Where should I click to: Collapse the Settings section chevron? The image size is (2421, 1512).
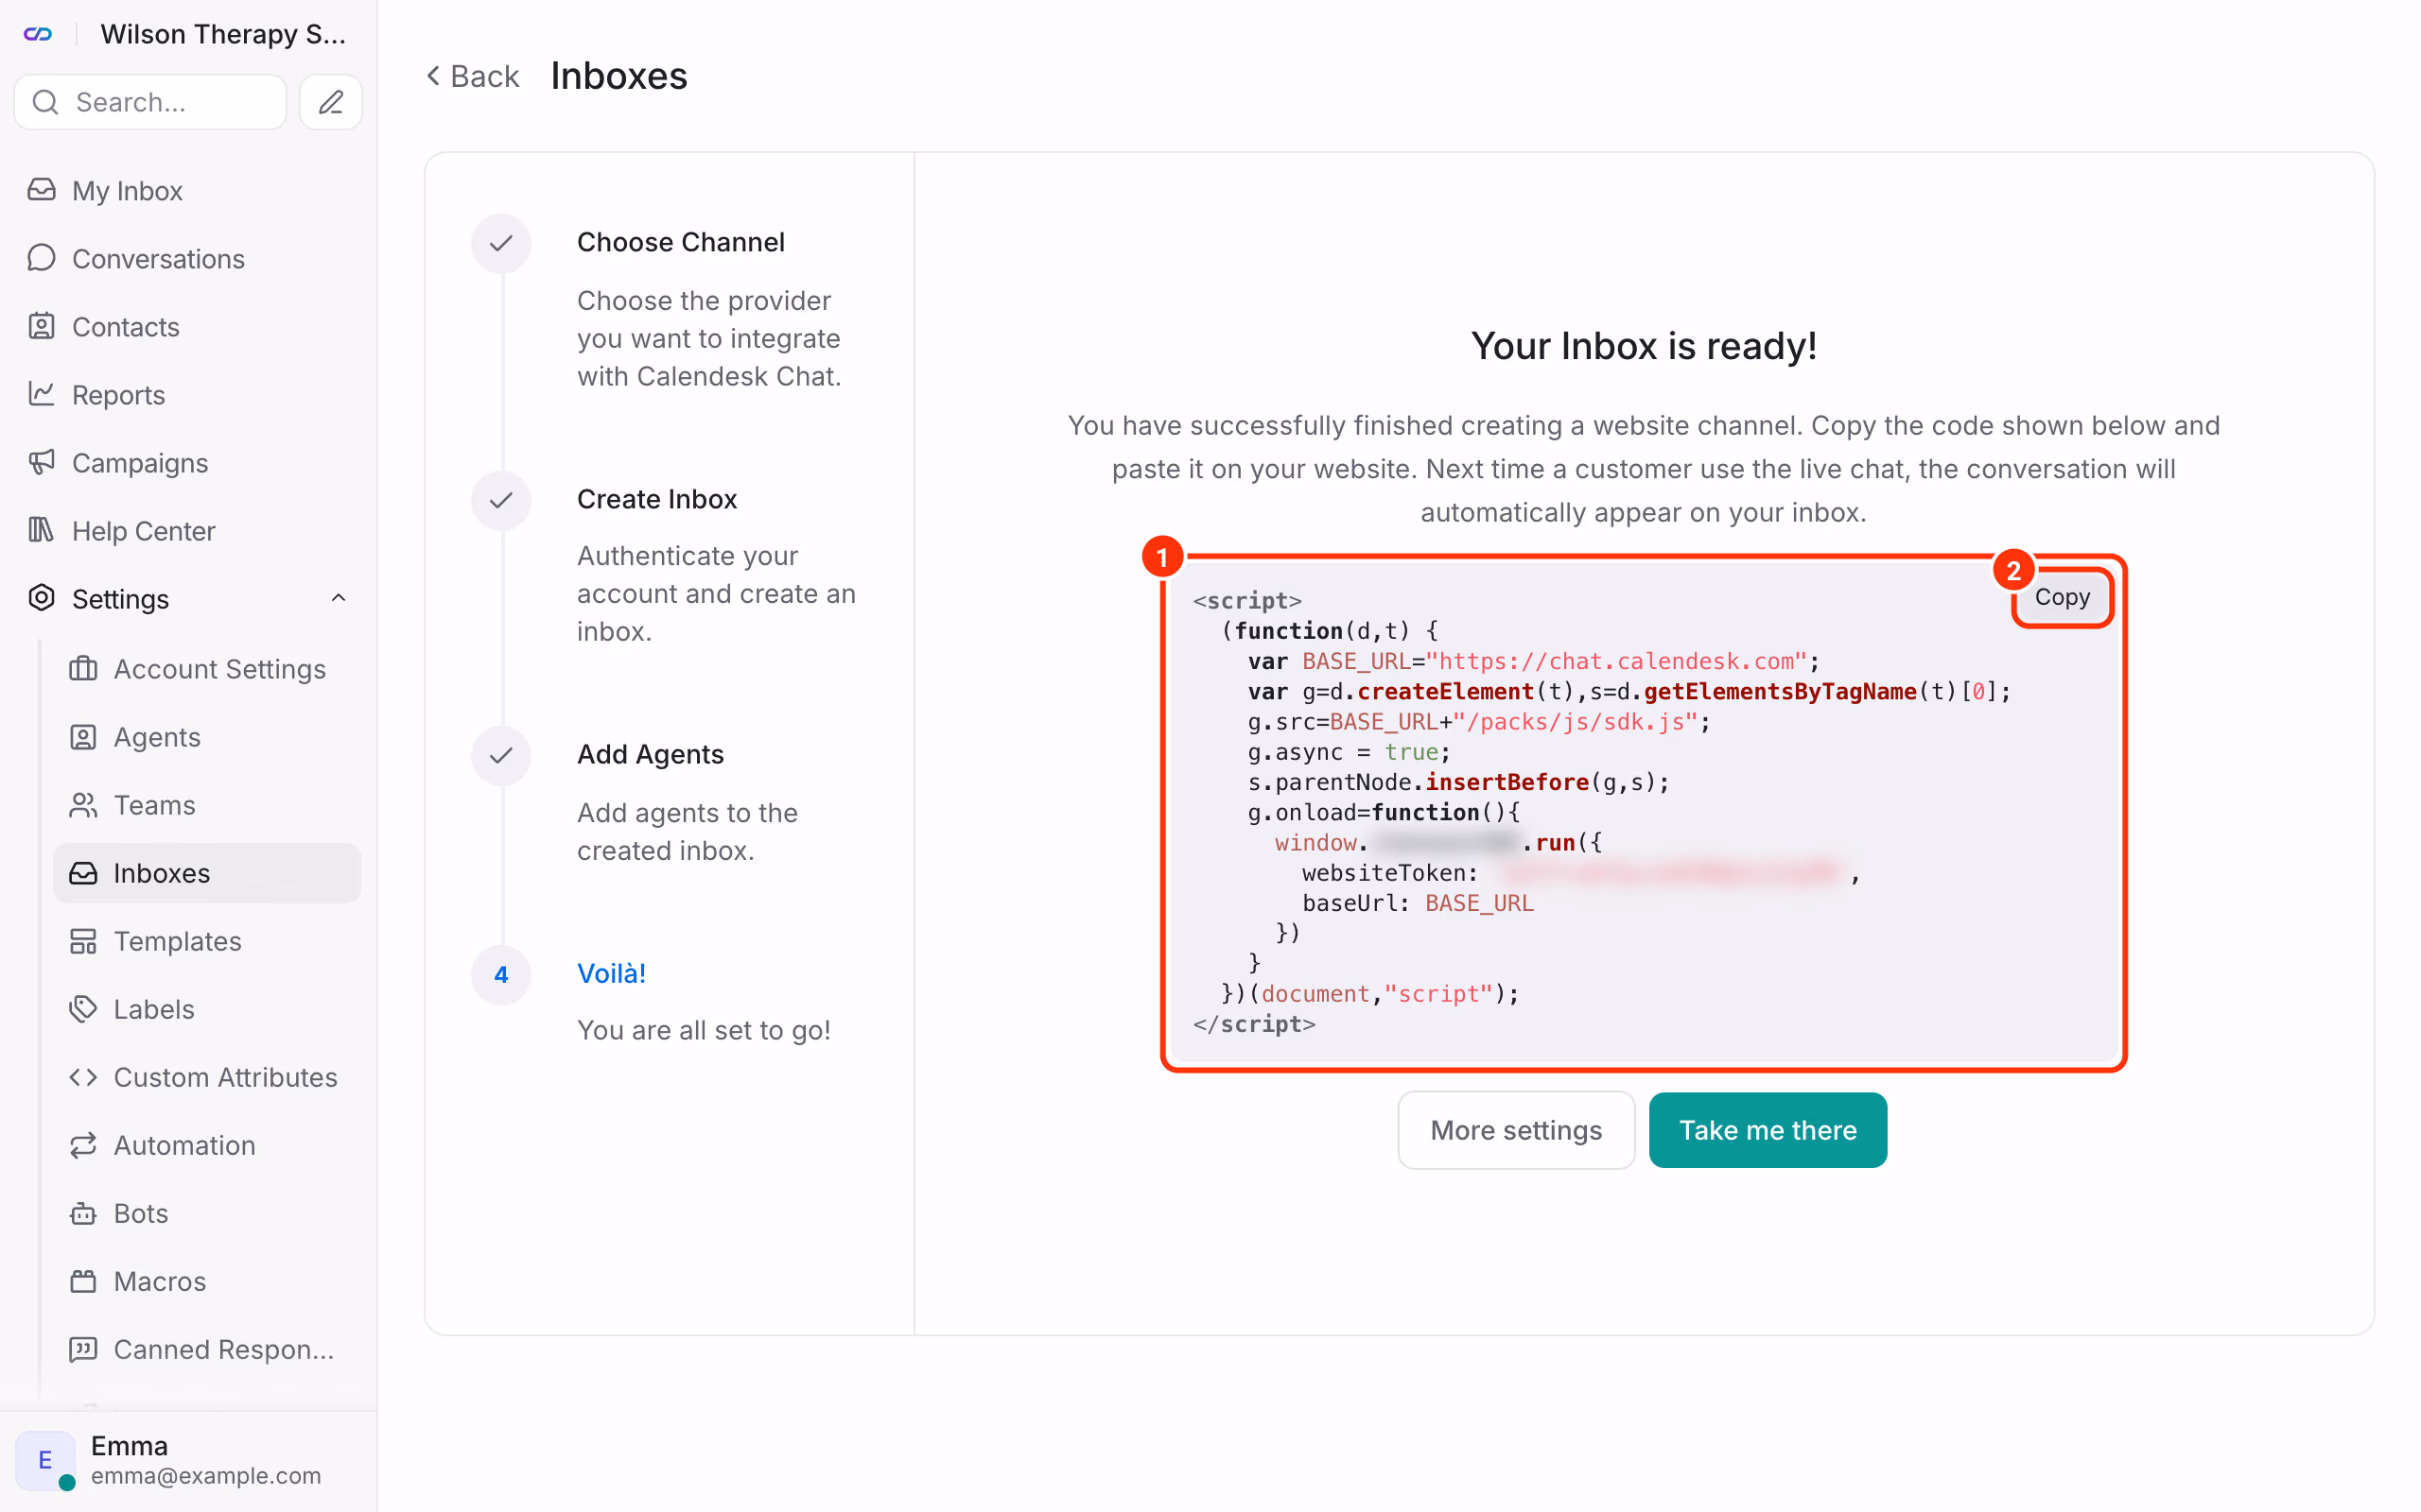tap(339, 598)
